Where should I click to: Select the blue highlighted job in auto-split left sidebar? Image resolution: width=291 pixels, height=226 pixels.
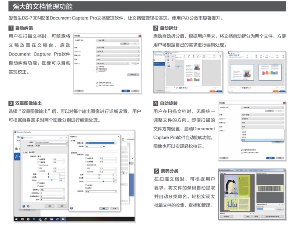click(x=159, y=64)
